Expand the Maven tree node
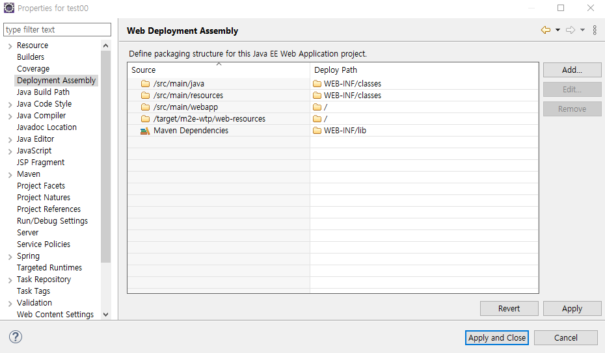Image resolution: width=605 pixels, height=353 pixels. tap(10, 174)
